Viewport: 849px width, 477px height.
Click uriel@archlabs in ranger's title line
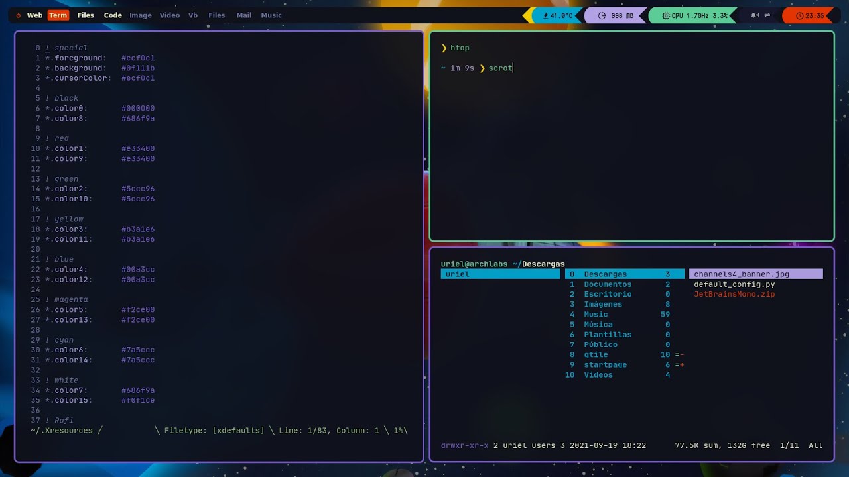(x=474, y=264)
